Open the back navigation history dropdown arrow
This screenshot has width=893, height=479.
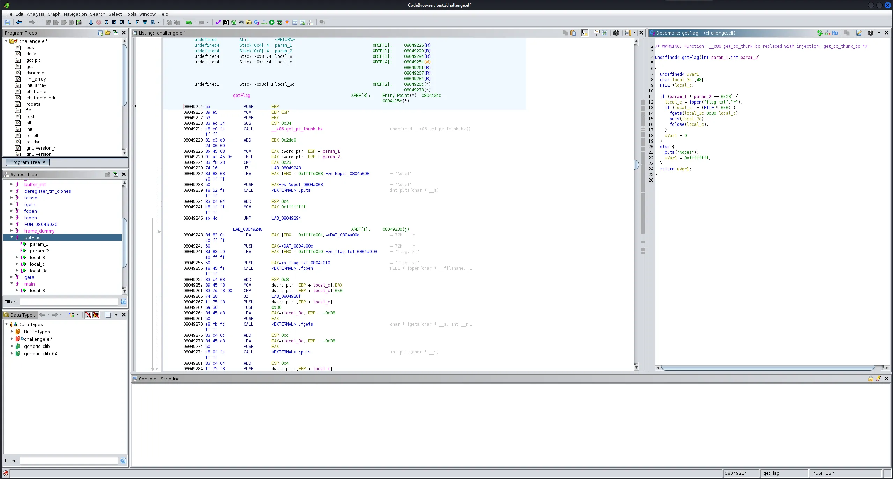[25, 22]
